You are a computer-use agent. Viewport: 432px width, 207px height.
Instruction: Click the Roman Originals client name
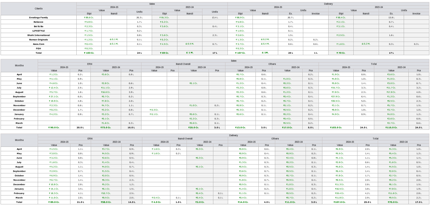[38, 40]
